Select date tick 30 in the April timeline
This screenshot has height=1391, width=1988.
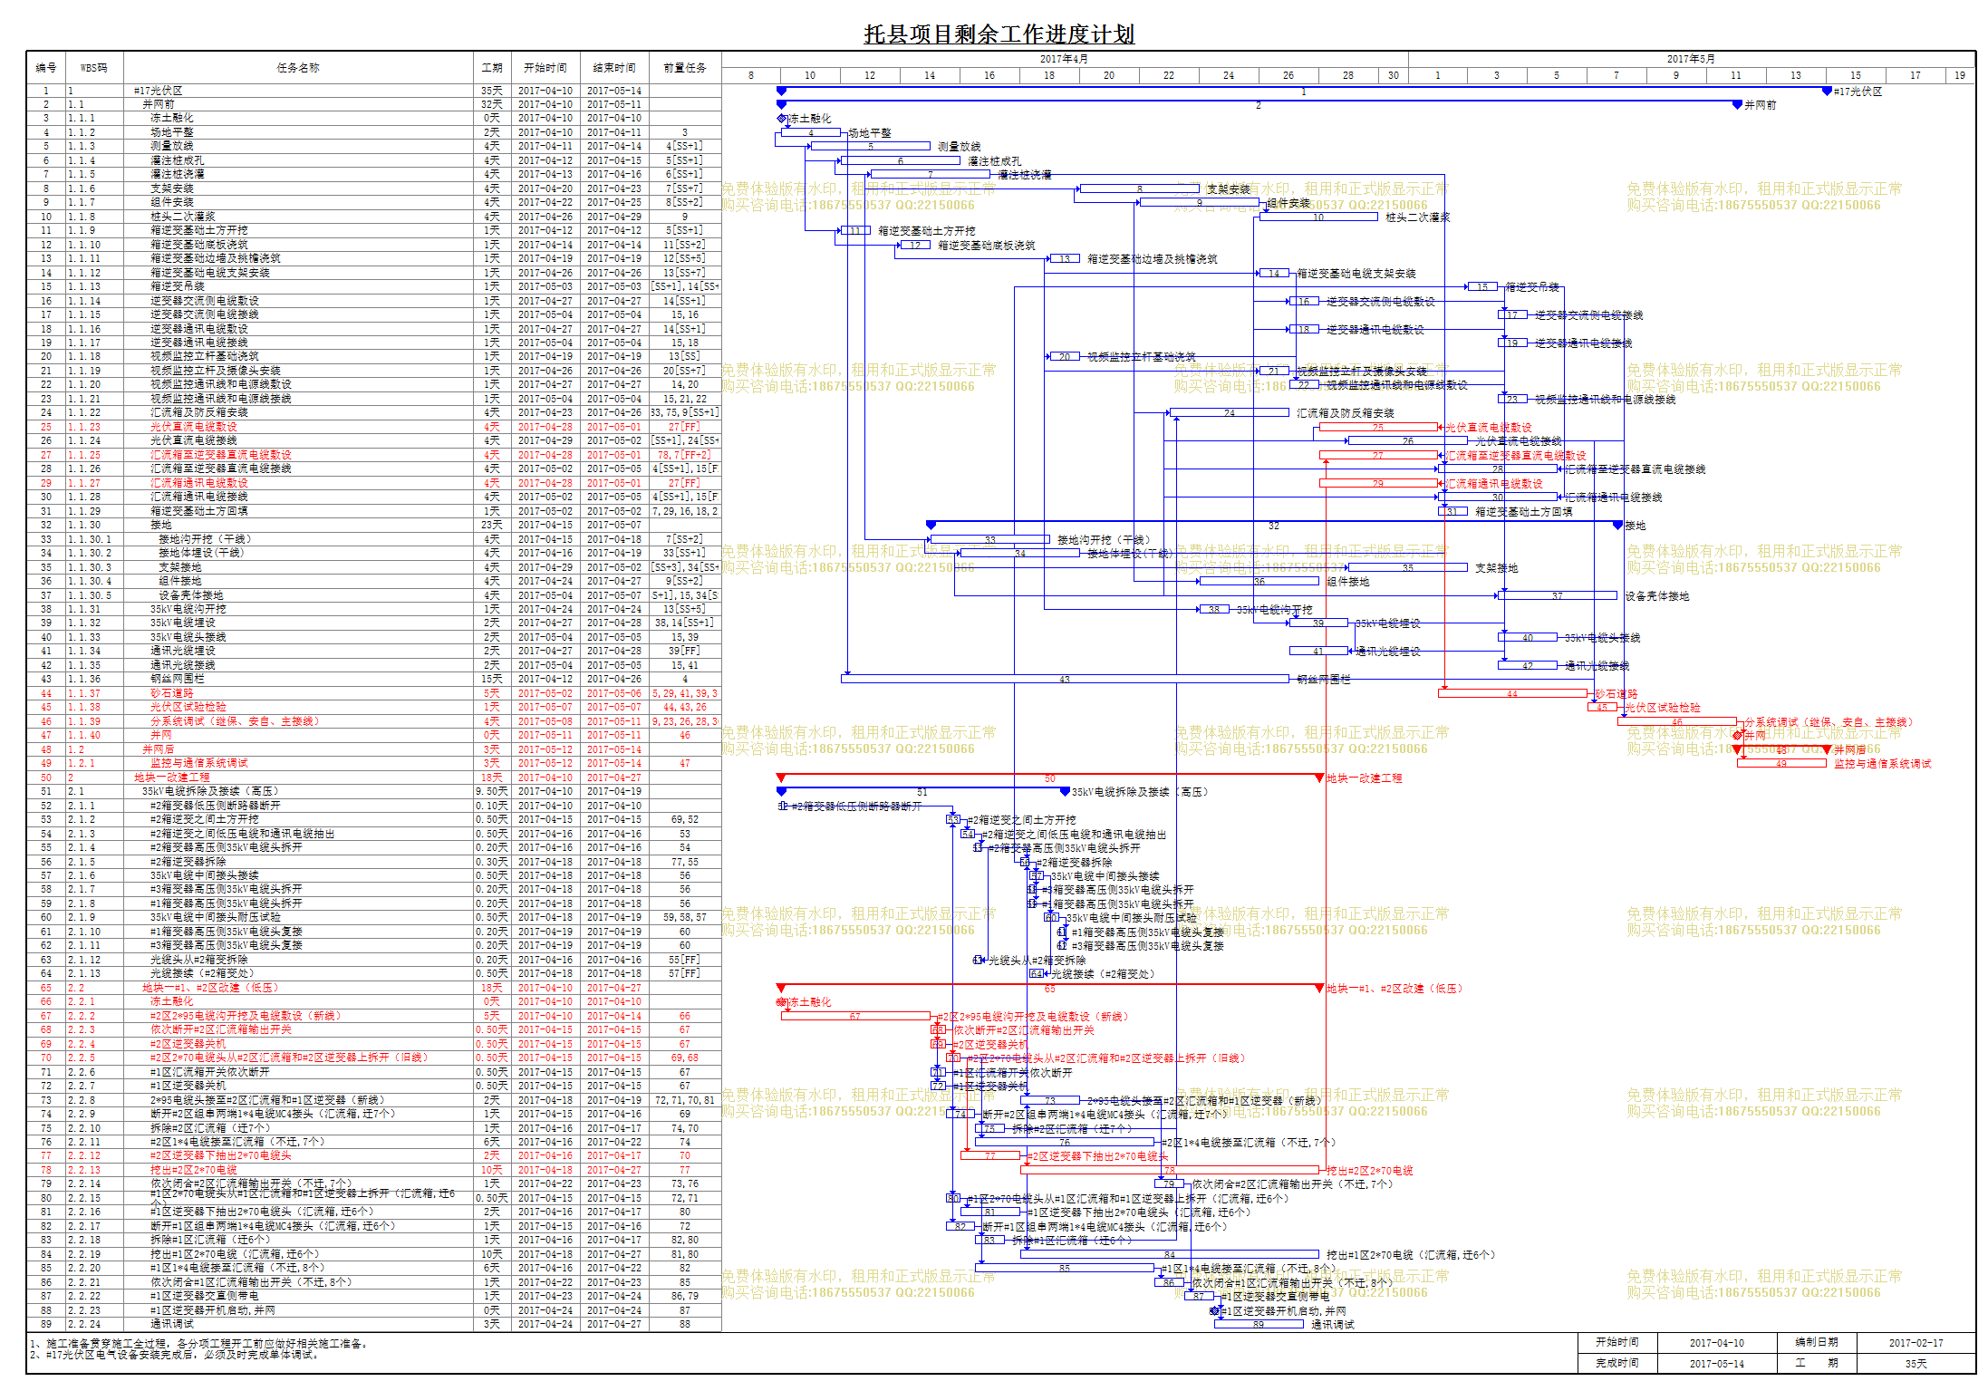tap(1393, 75)
